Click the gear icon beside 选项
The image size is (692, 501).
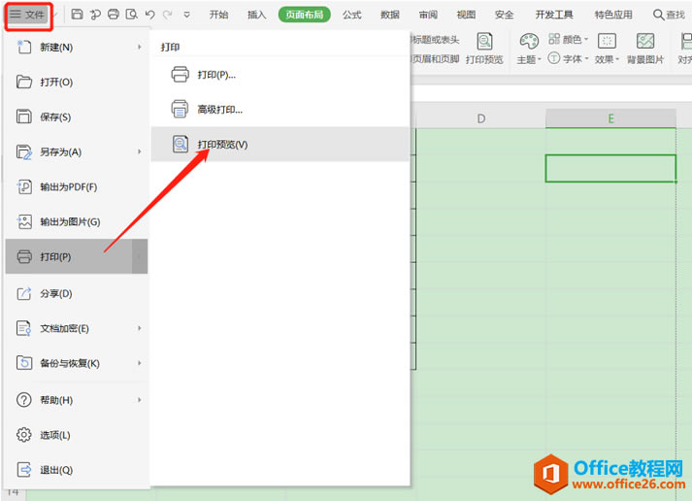24,435
